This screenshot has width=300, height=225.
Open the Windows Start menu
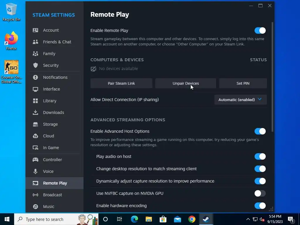[7, 219]
